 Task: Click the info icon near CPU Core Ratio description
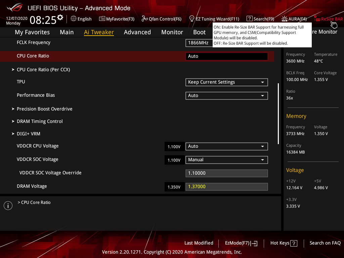pos(8,205)
